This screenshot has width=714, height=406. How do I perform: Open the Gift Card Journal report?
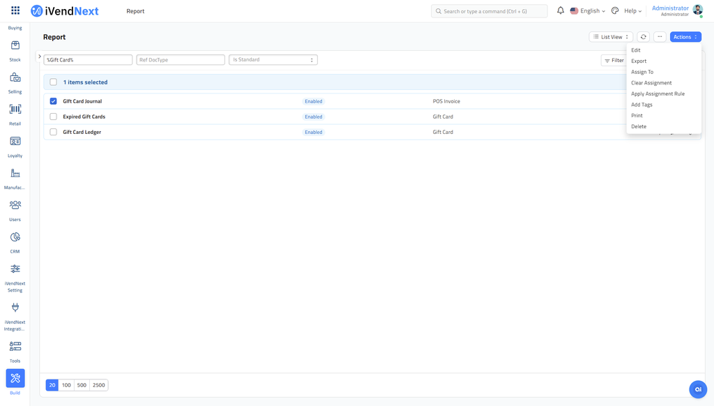[82, 101]
